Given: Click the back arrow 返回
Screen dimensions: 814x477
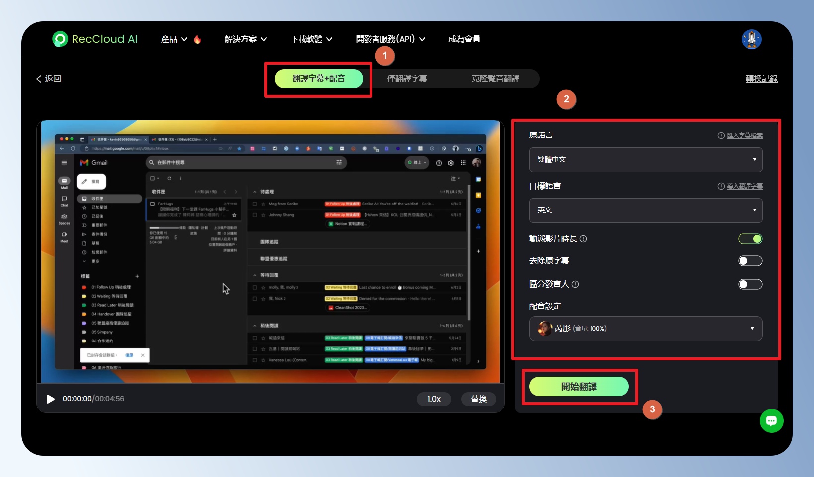Looking at the screenshot, I should [48, 79].
